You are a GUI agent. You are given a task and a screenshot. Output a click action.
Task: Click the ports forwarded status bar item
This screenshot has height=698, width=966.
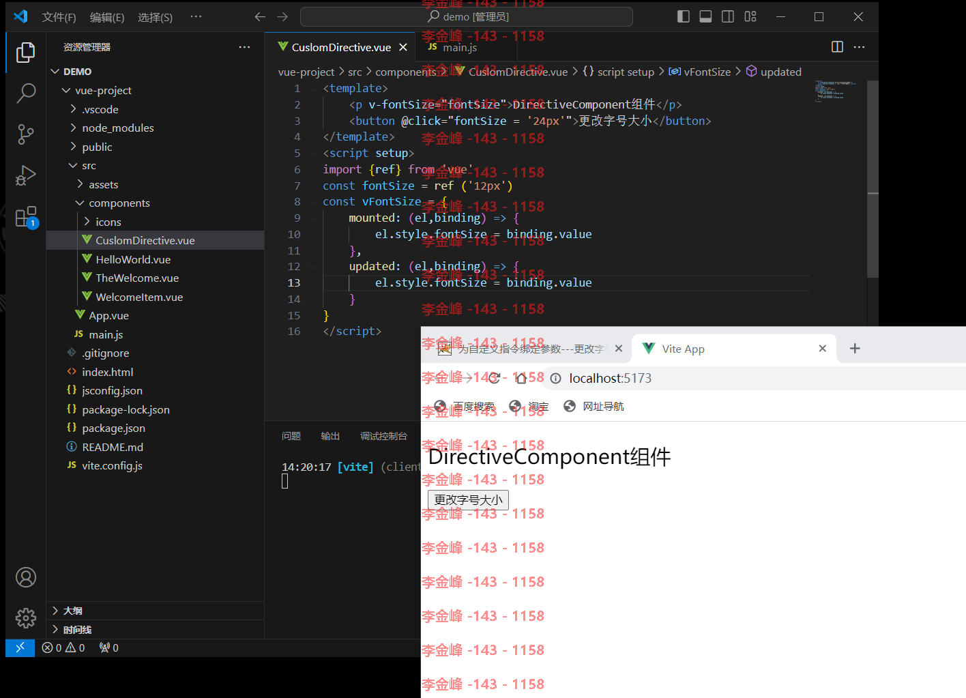108,648
